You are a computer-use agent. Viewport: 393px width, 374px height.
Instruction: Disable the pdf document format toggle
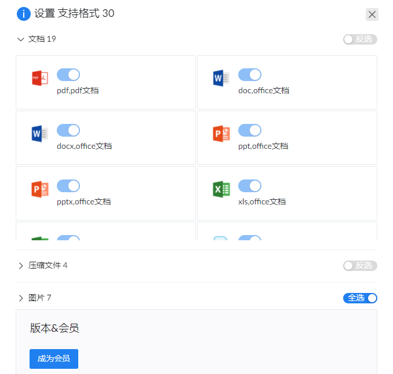click(x=68, y=75)
